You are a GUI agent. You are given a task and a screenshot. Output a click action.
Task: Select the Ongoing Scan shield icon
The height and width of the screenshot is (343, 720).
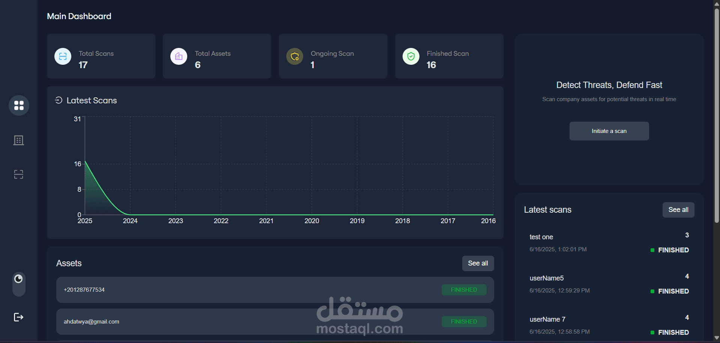point(295,56)
